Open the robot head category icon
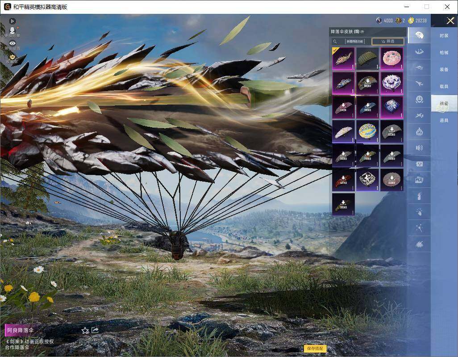Screen dimensions: 458x357 pos(419,132)
